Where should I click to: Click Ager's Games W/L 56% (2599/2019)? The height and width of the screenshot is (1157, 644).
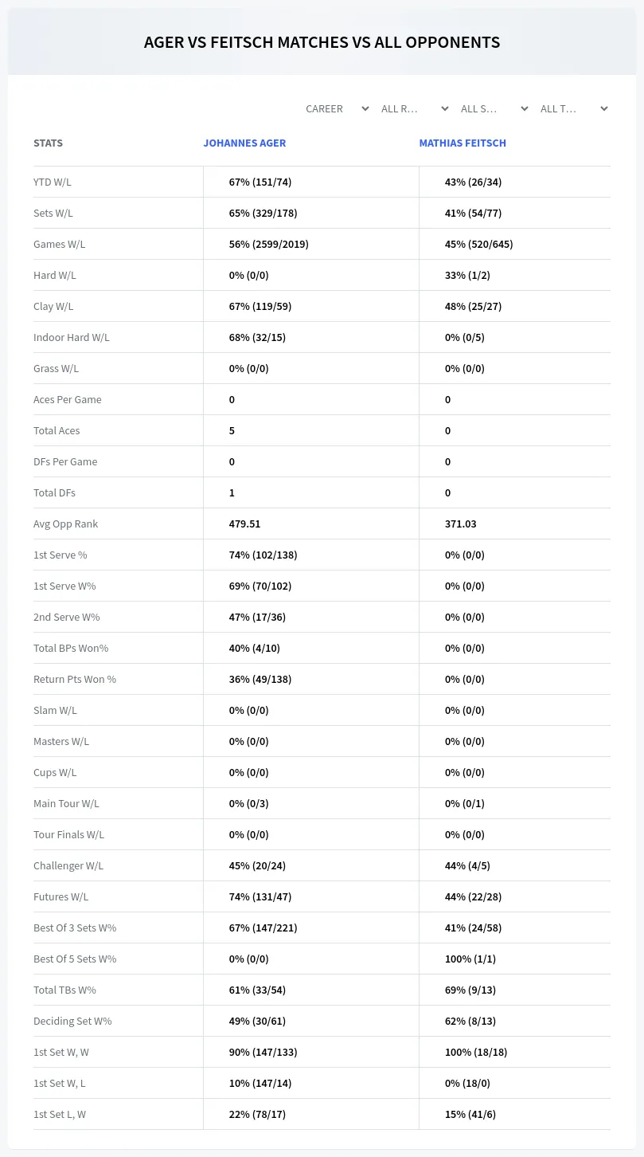coord(269,244)
